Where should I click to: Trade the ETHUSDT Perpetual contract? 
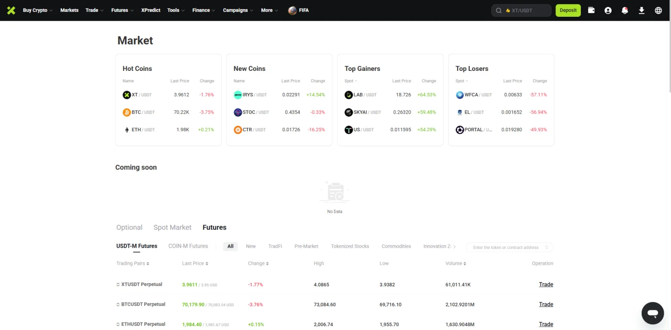(546, 324)
